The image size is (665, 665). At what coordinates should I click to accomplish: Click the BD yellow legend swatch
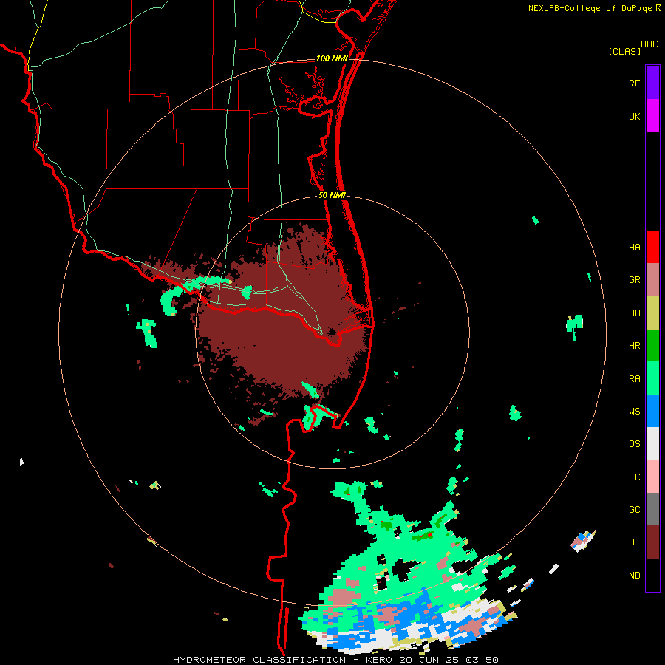click(652, 313)
